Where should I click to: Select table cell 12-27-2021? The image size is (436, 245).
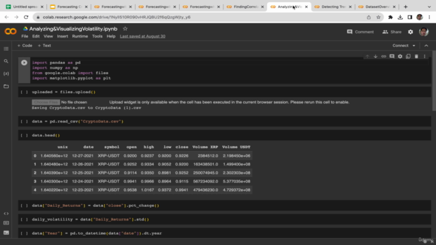[x=82, y=156]
